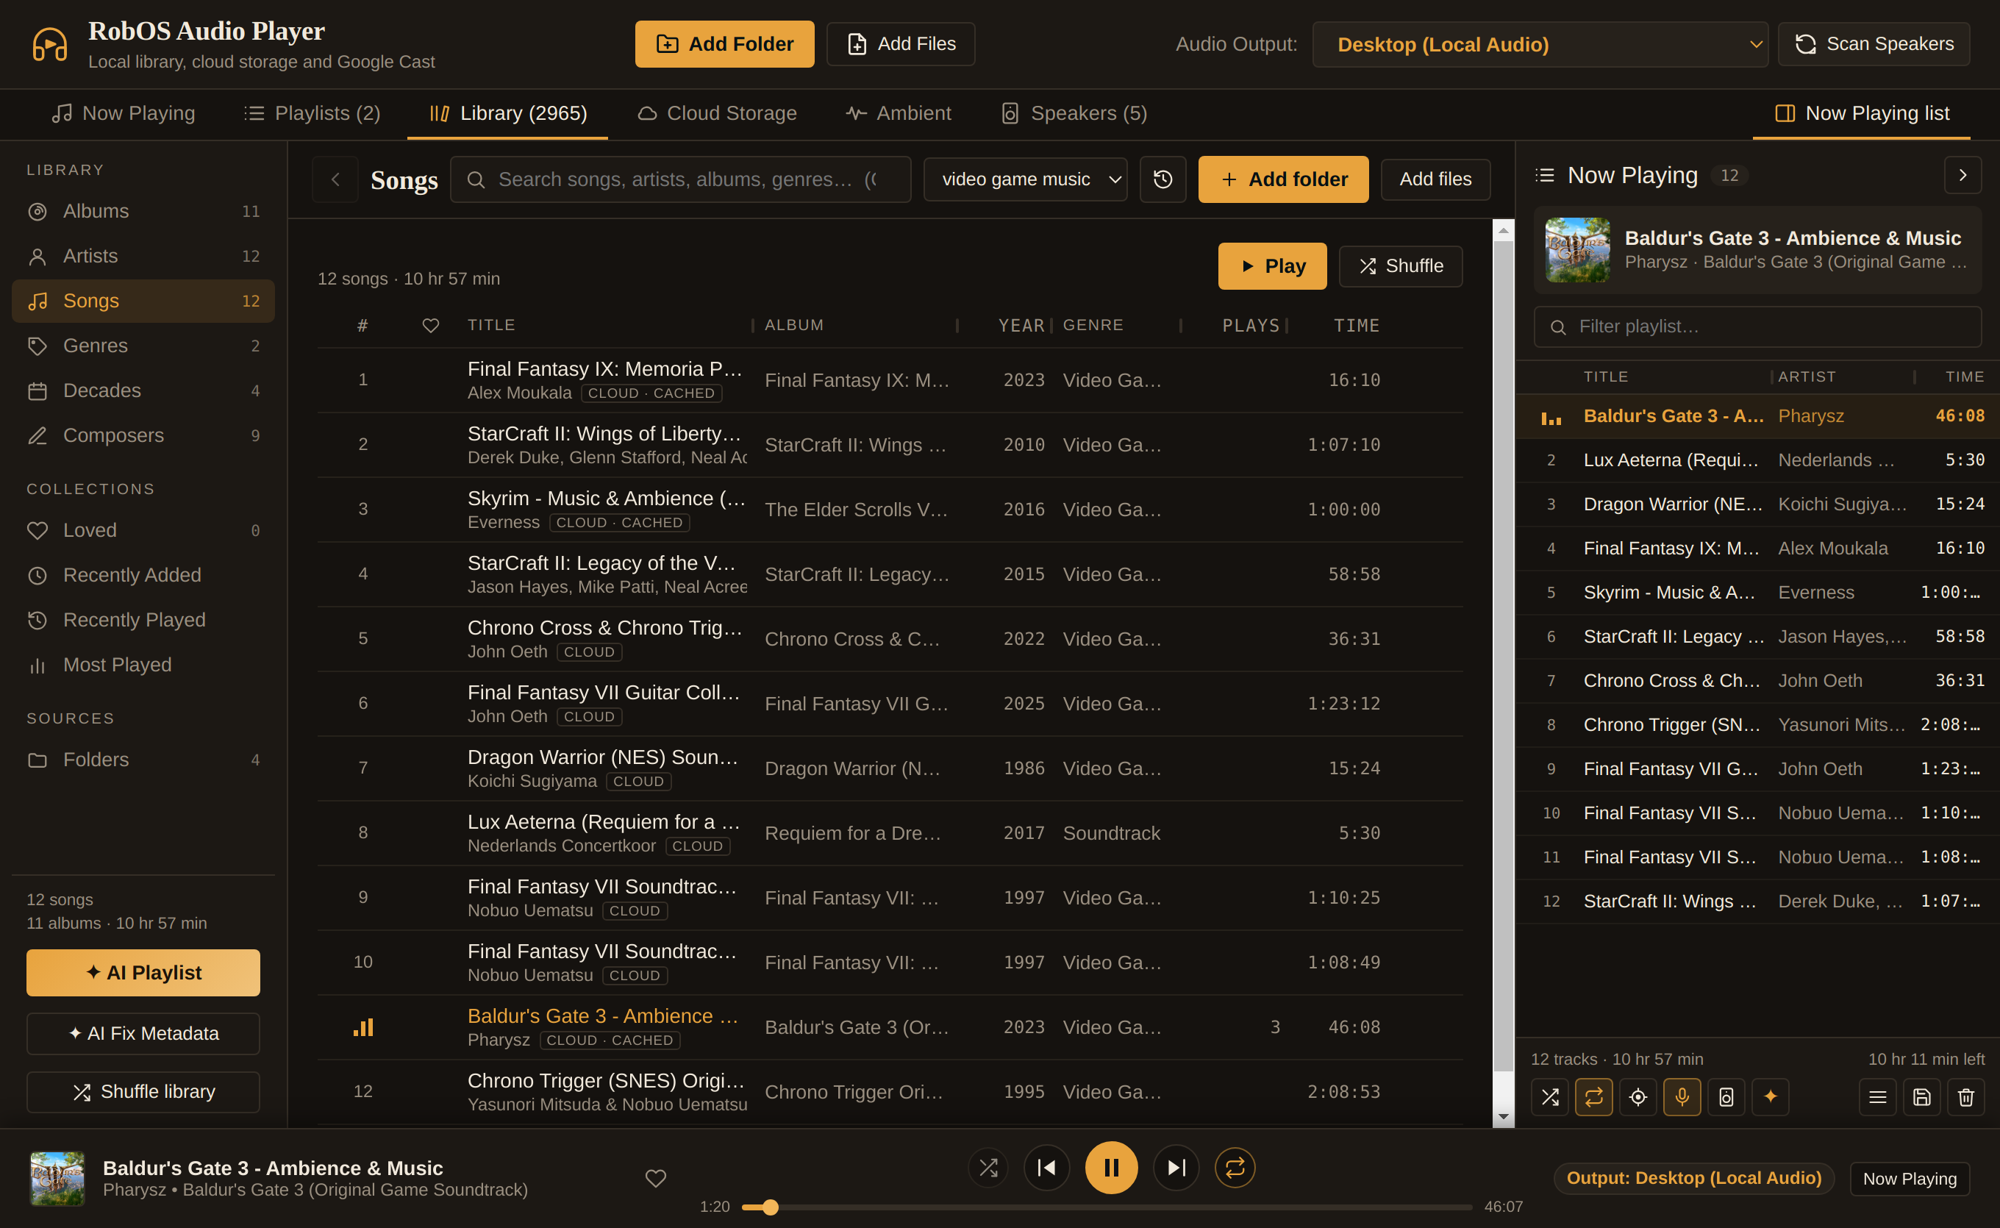The image size is (2000, 1228).
Task: Show the Most Played collection
Action: [143, 665]
